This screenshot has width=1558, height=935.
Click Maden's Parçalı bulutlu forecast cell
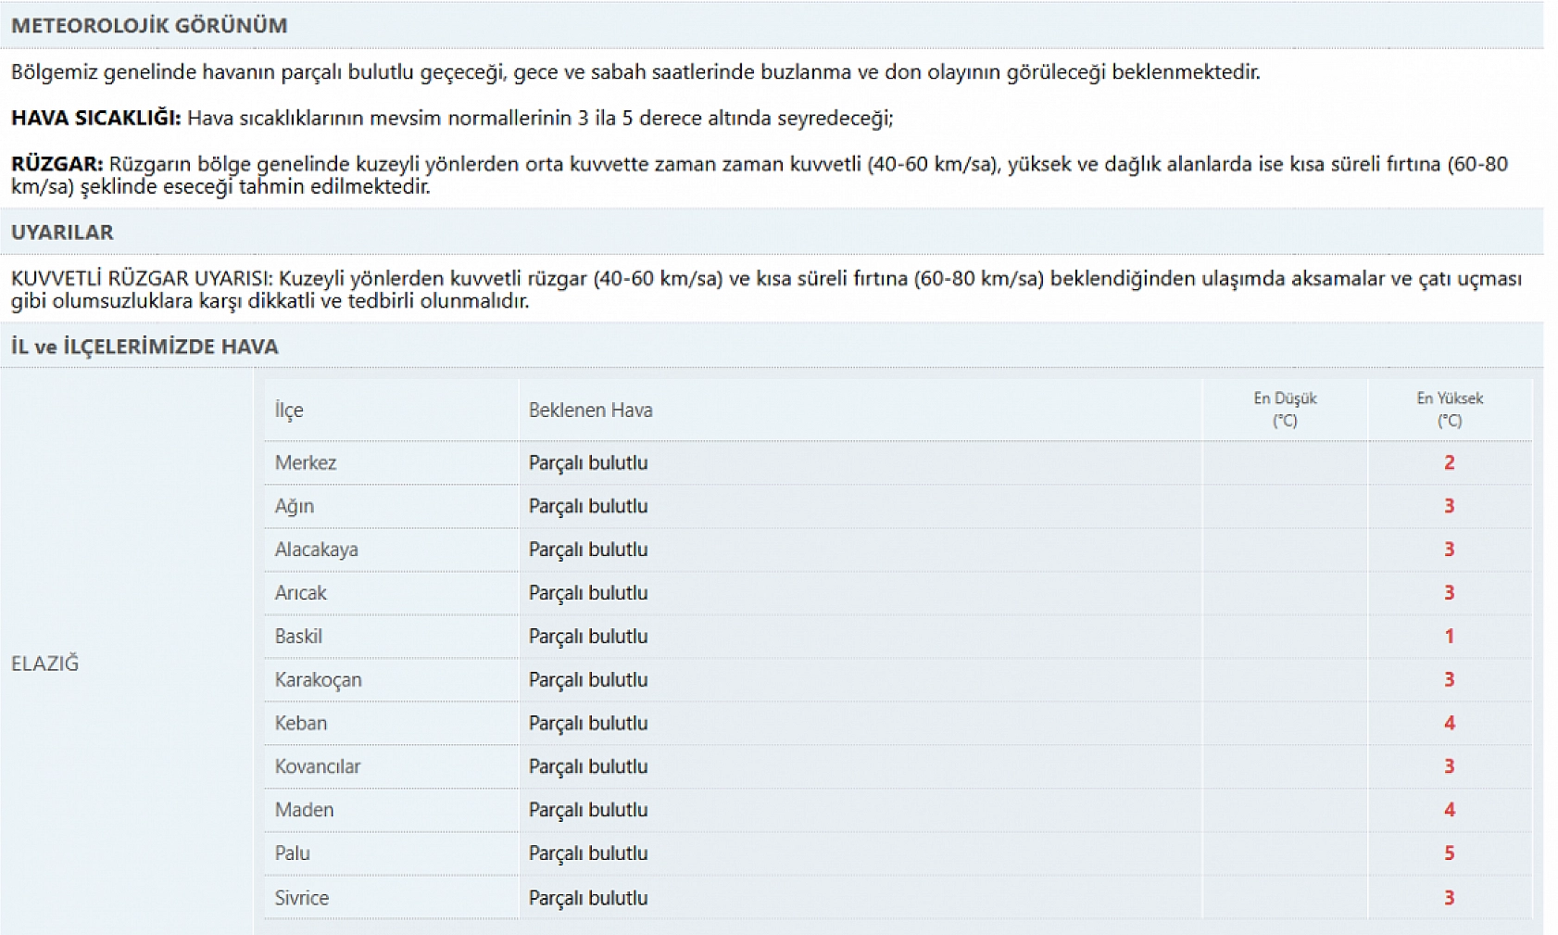point(588,810)
